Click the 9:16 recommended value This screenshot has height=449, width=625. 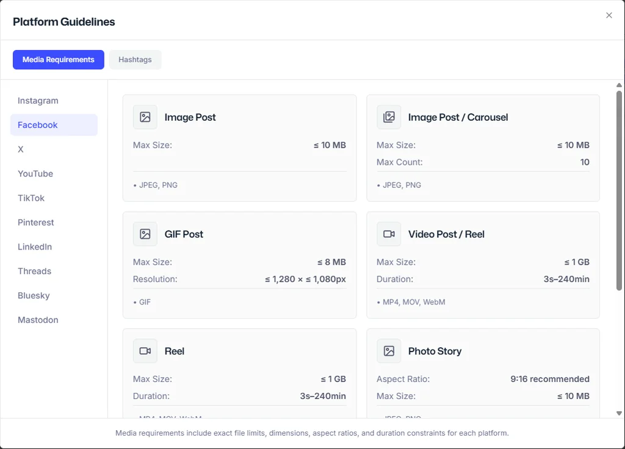coord(550,379)
